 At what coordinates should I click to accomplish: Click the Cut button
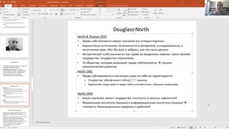pyautogui.click(x=5, y=9)
